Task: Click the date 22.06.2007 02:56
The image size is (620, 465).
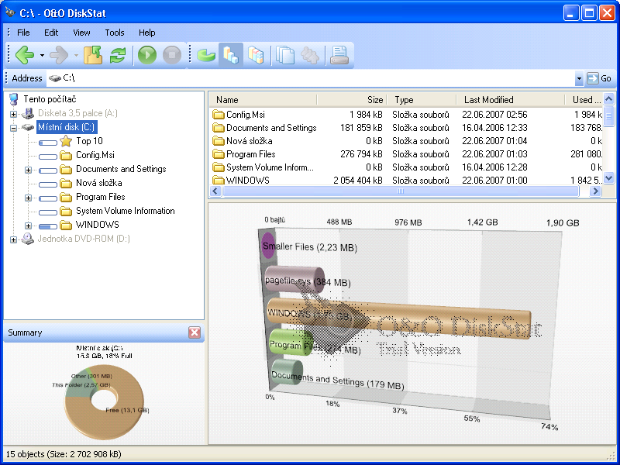Action: pyautogui.click(x=494, y=115)
